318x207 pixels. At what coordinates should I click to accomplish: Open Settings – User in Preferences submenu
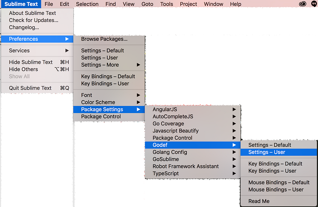pyautogui.click(x=109, y=57)
